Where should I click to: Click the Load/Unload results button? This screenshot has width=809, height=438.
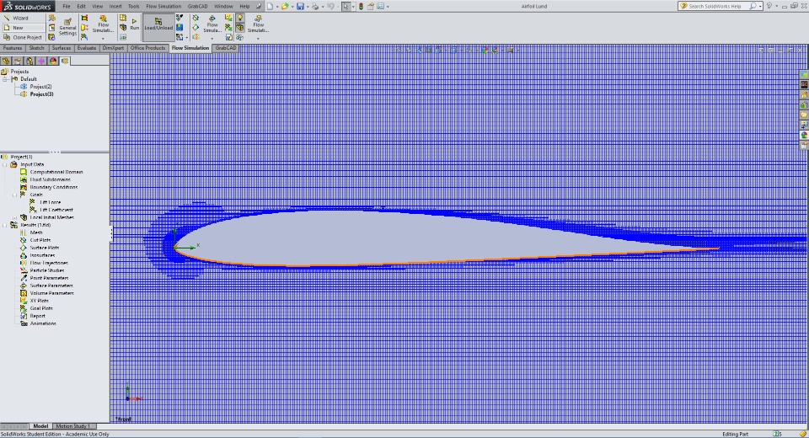pyautogui.click(x=158, y=25)
